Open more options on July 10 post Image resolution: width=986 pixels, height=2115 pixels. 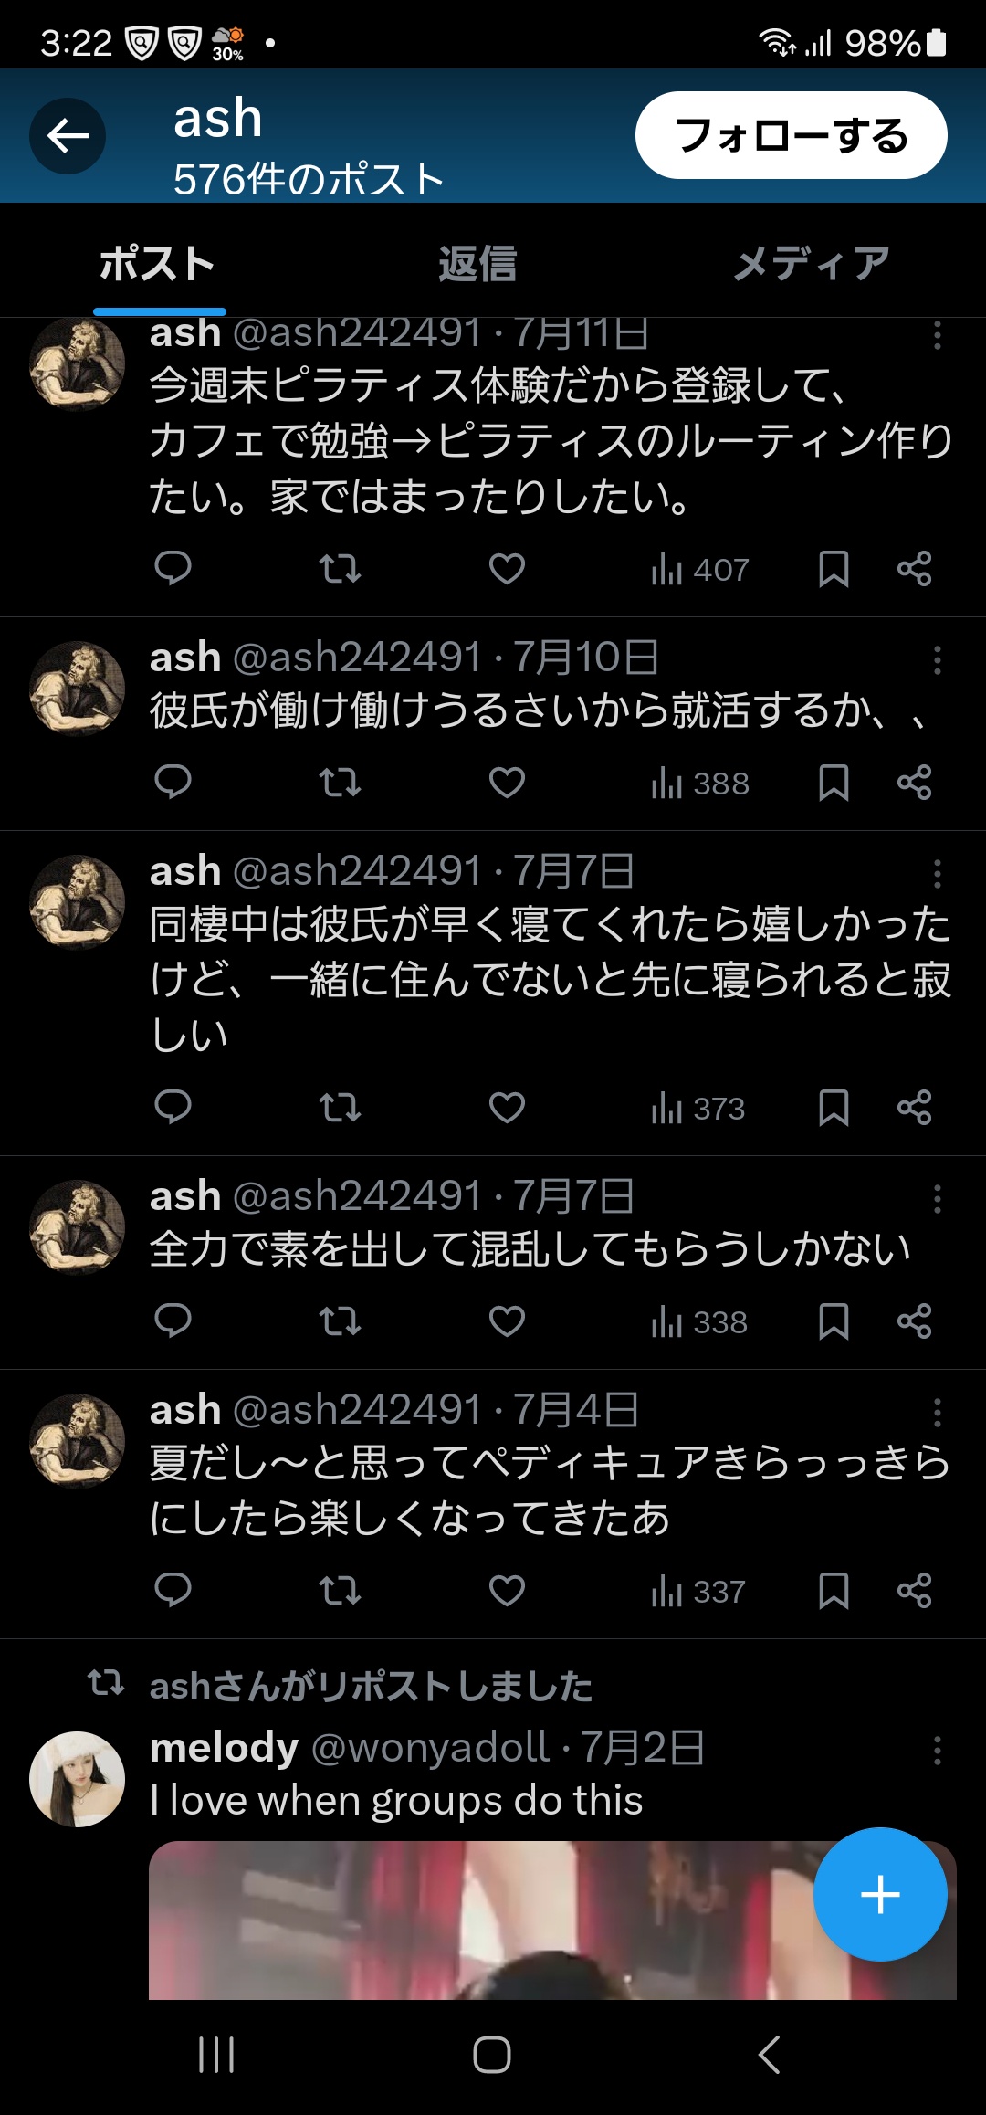click(937, 660)
